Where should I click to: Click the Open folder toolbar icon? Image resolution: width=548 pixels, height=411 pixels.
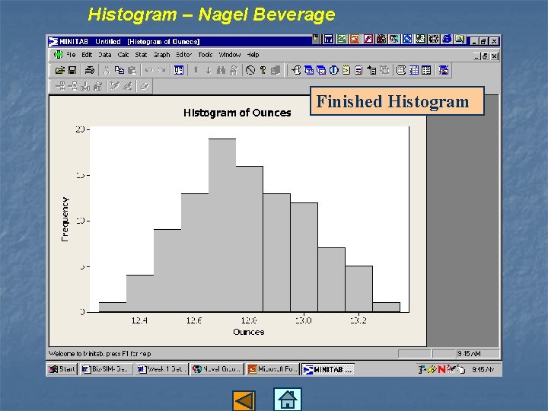pyautogui.click(x=60, y=70)
